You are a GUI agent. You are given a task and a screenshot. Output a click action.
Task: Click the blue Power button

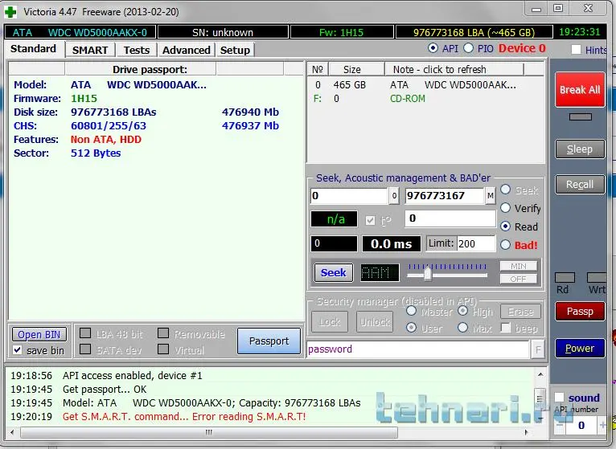pyautogui.click(x=580, y=349)
